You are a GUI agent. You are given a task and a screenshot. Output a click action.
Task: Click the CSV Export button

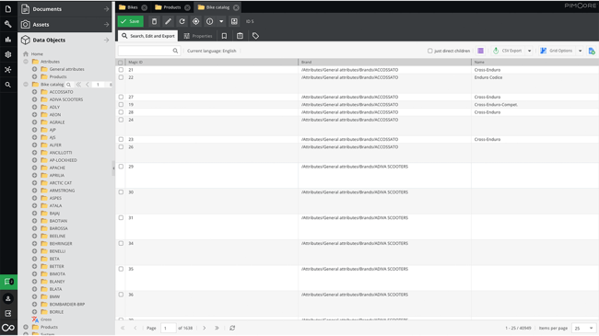click(x=508, y=51)
